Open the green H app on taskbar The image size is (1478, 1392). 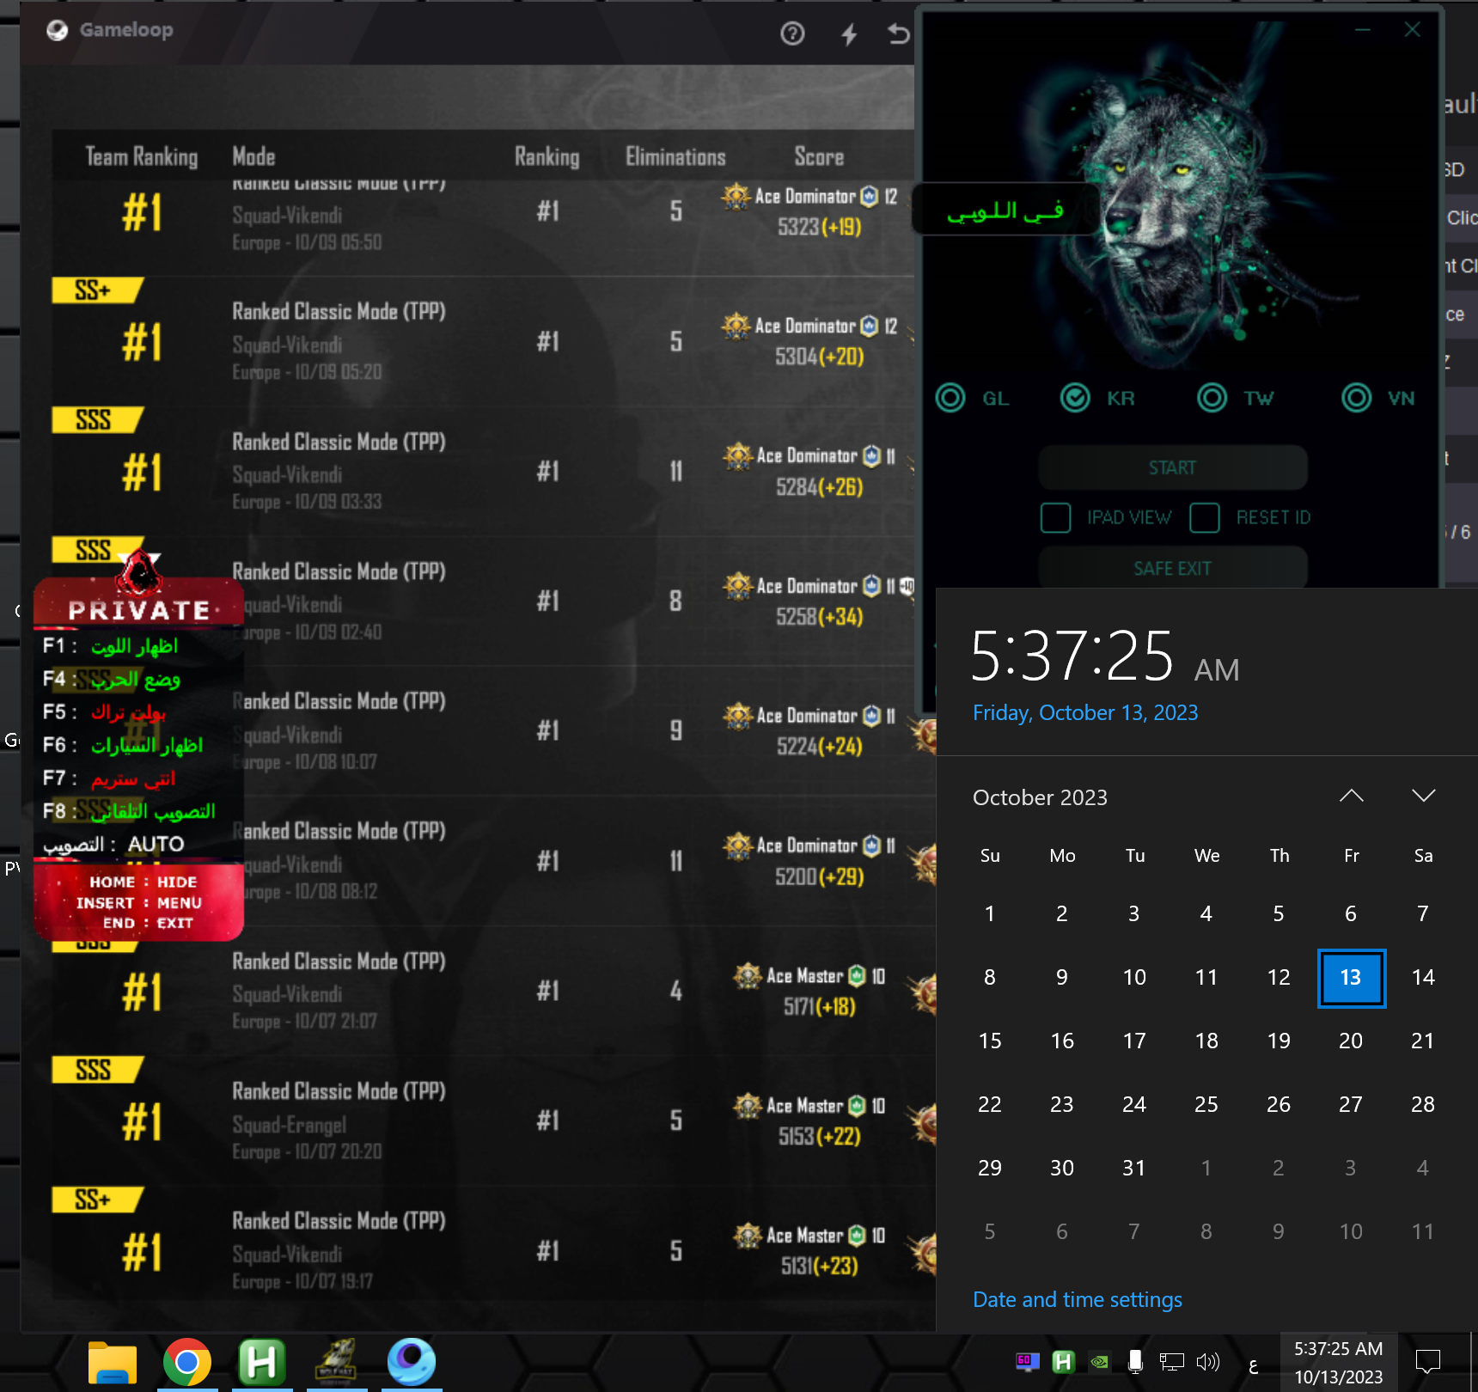(x=262, y=1363)
